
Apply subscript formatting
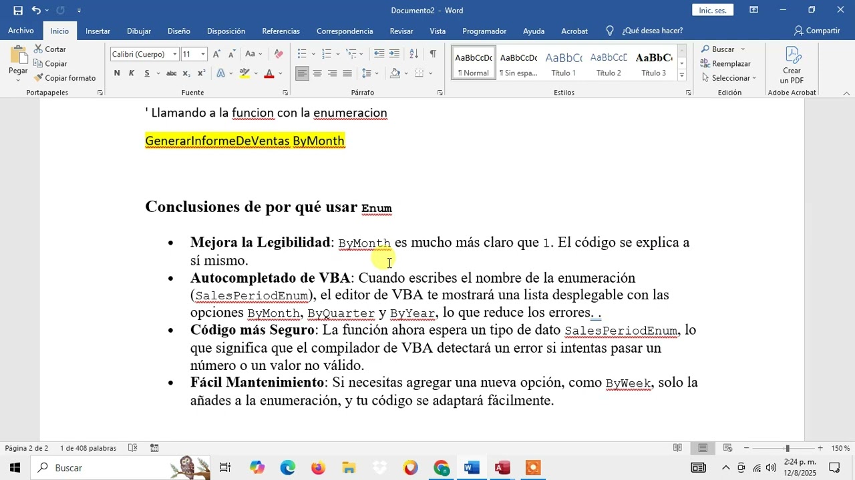click(x=185, y=73)
